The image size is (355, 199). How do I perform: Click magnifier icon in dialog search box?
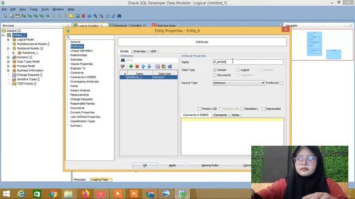tap(68, 37)
